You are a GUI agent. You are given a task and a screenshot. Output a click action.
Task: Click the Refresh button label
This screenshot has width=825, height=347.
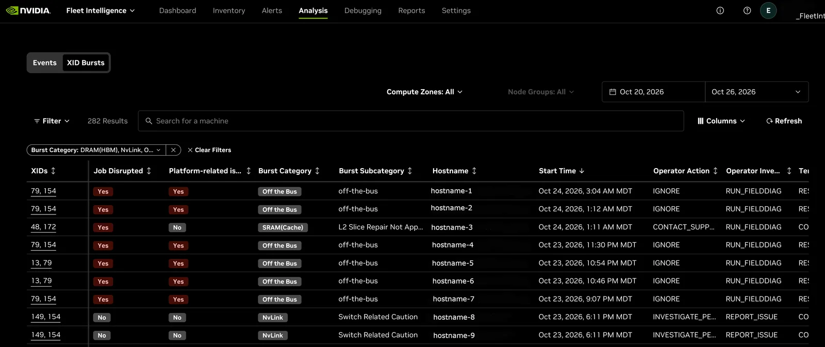[788, 121]
